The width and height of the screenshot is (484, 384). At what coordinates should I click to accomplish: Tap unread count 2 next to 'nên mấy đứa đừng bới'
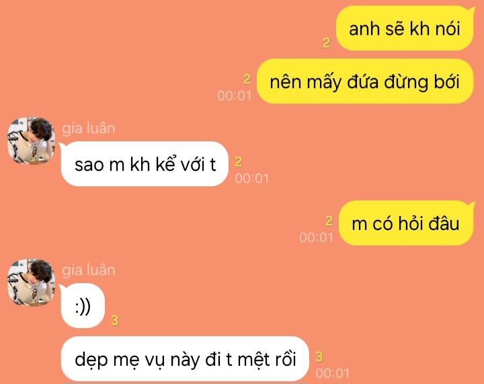[x=247, y=79]
